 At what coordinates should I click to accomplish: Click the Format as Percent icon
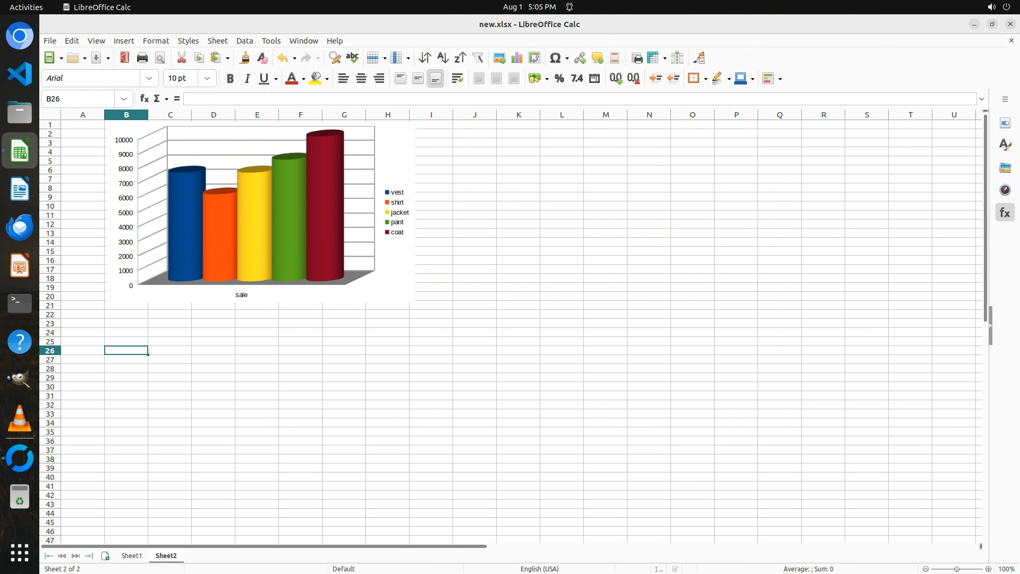click(559, 79)
